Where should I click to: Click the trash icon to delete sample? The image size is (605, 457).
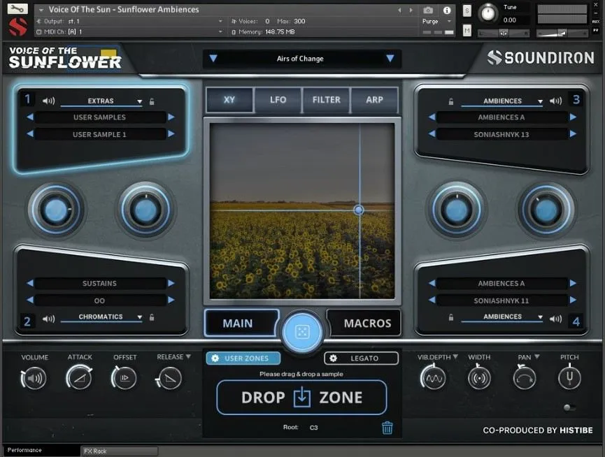click(387, 428)
